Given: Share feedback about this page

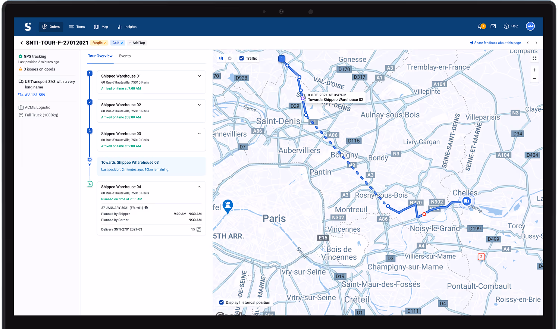Looking at the screenshot, I should pyautogui.click(x=495, y=43).
